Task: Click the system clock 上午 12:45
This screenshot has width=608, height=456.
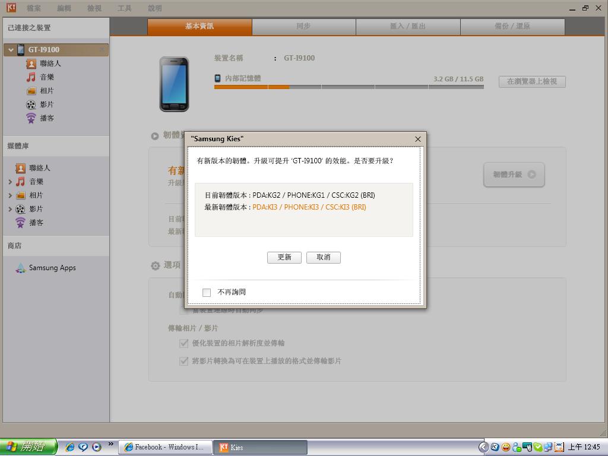Action: click(584, 447)
